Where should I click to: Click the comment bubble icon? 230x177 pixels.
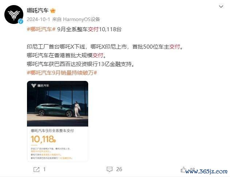(110, 169)
